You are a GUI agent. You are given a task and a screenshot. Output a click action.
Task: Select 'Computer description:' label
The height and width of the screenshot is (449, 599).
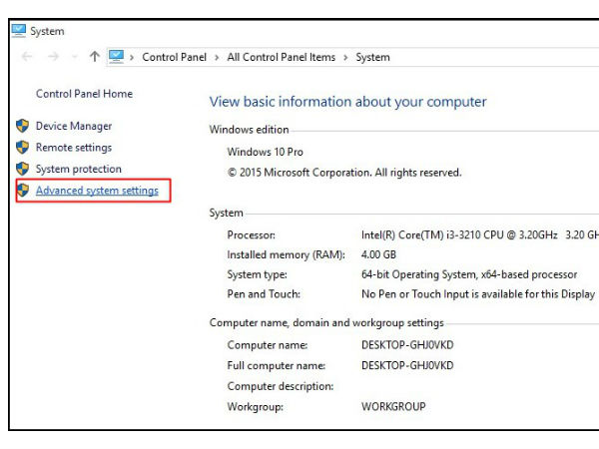pyautogui.click(x=281, y=386)
